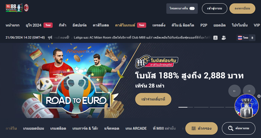
Task: Click the megaphone announcement icon
Action: pyautogui.click(x=50, y=38)
